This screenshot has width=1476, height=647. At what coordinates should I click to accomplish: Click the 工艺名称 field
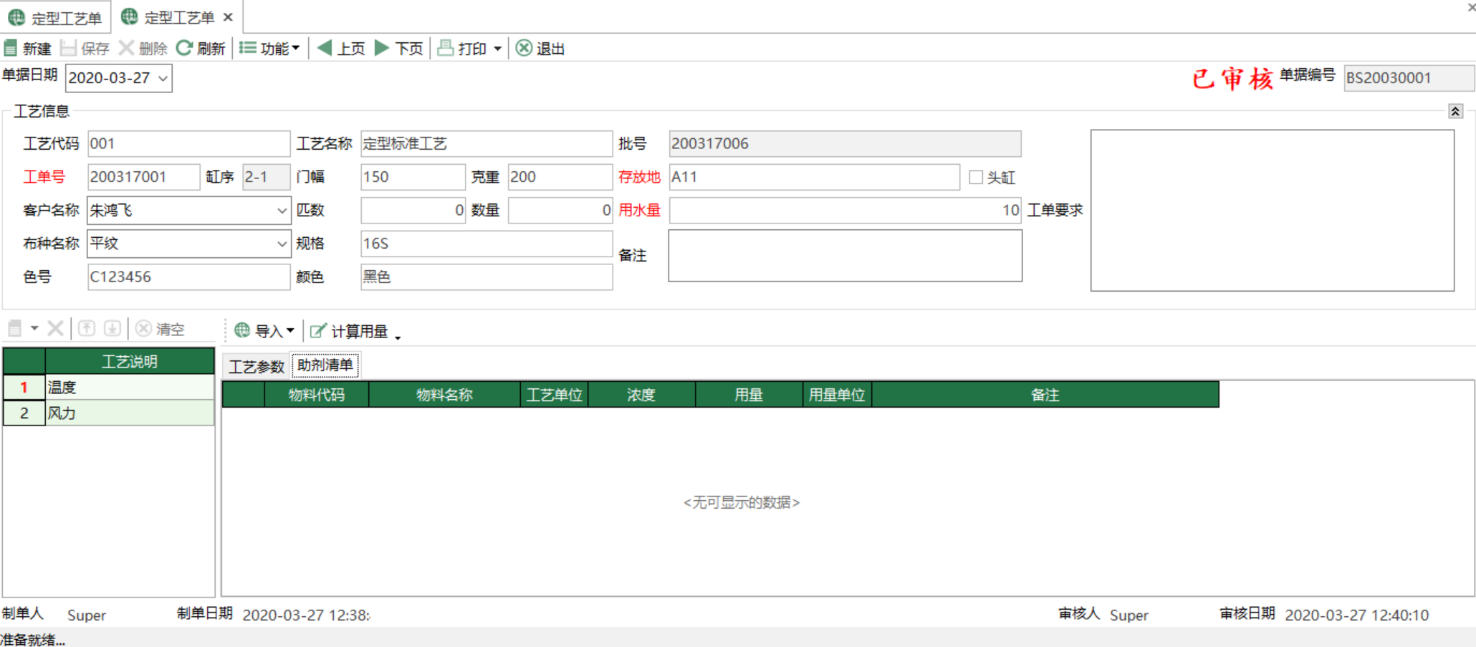click(x=487, y=143)
